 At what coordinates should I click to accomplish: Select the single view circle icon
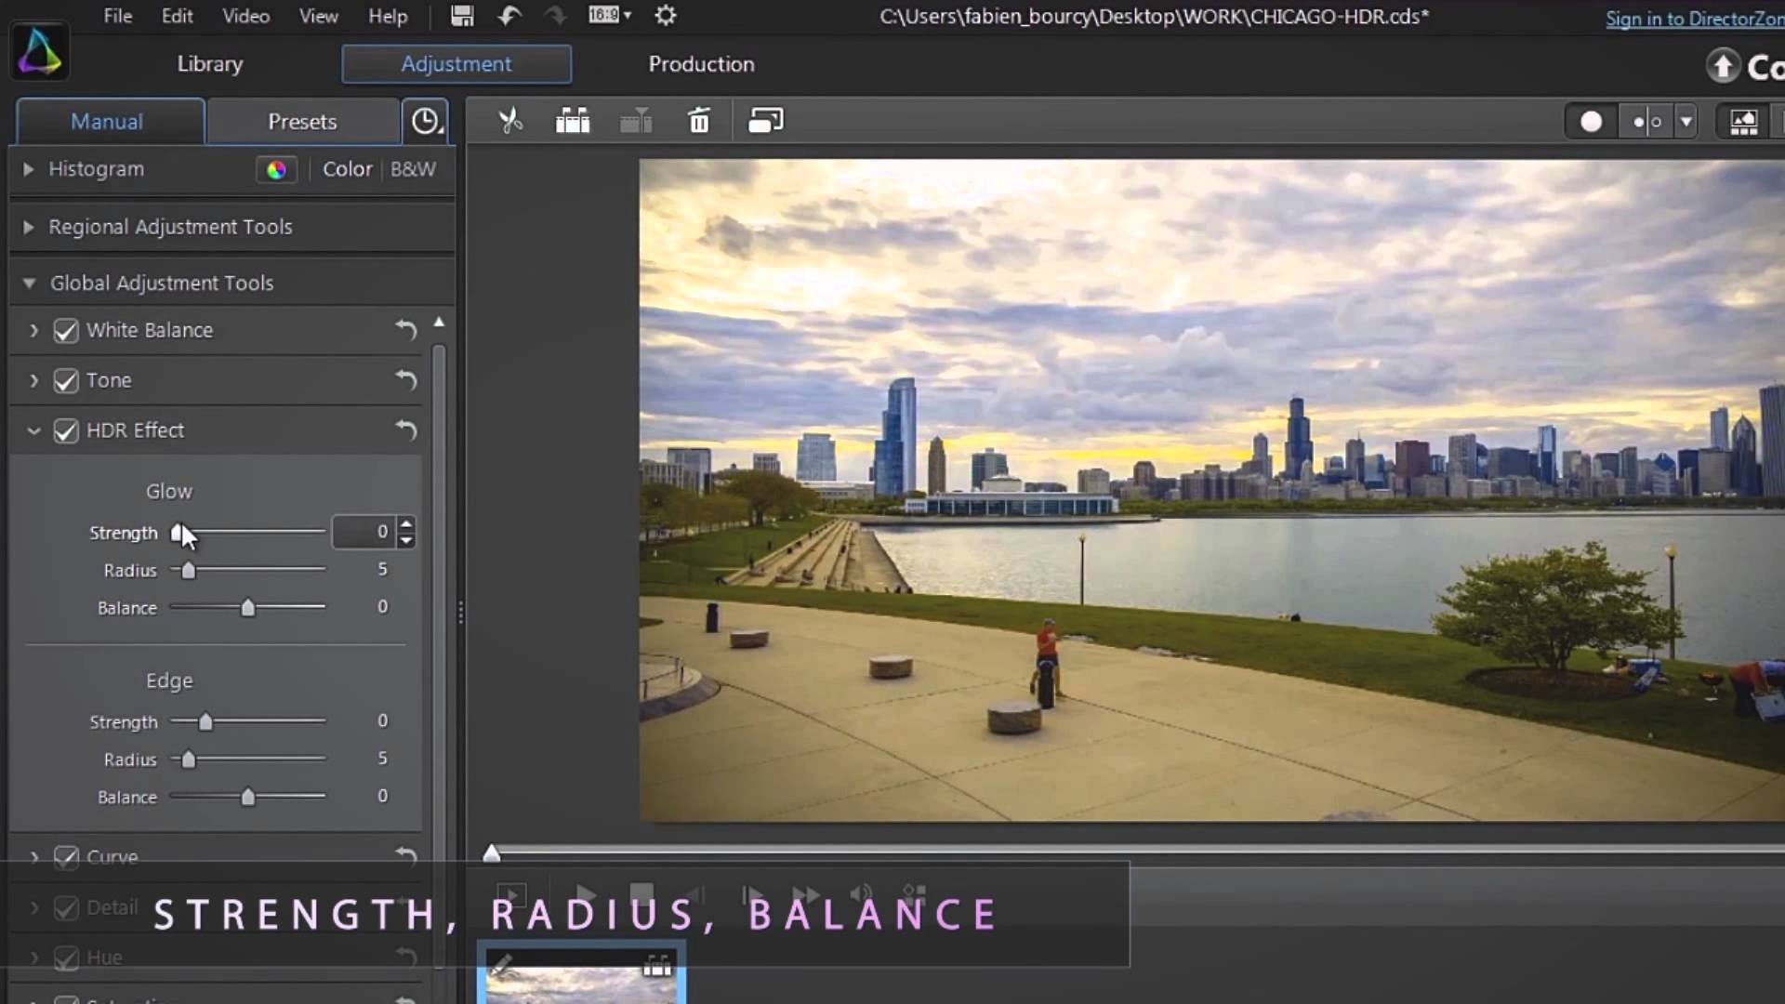pos(1592,122)
